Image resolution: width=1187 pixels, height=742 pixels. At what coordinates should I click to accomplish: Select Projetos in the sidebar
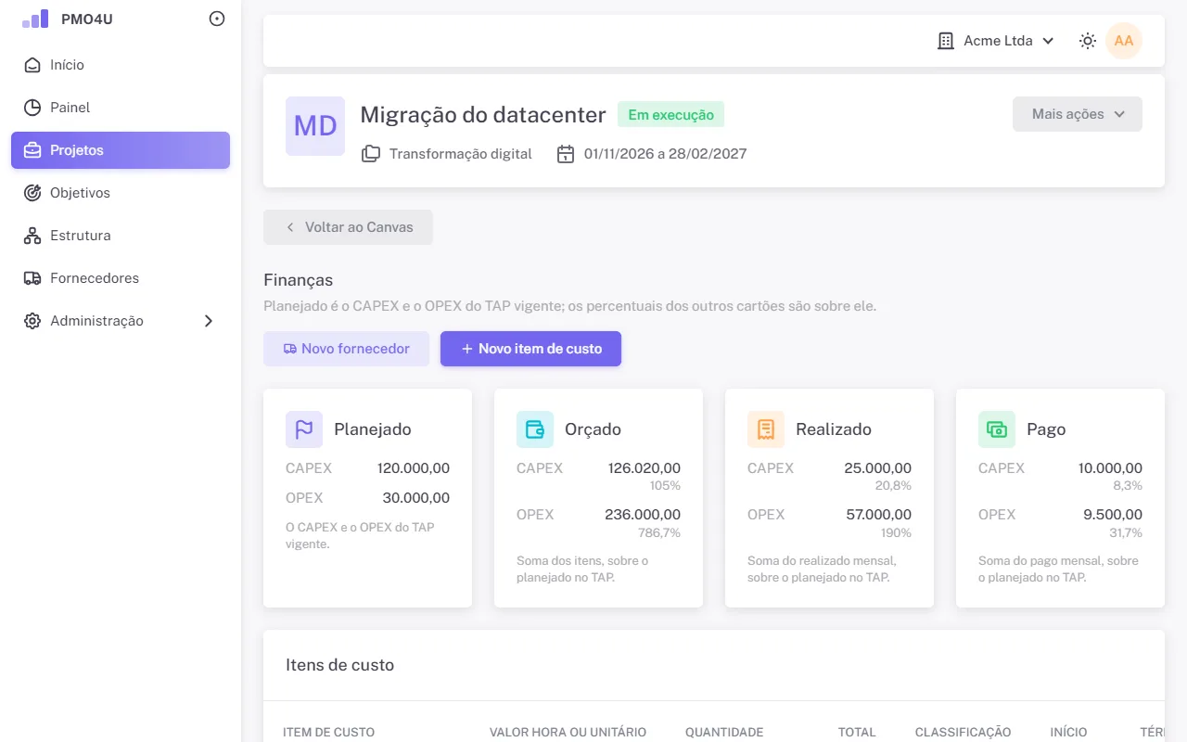click(x=121, y=150)
